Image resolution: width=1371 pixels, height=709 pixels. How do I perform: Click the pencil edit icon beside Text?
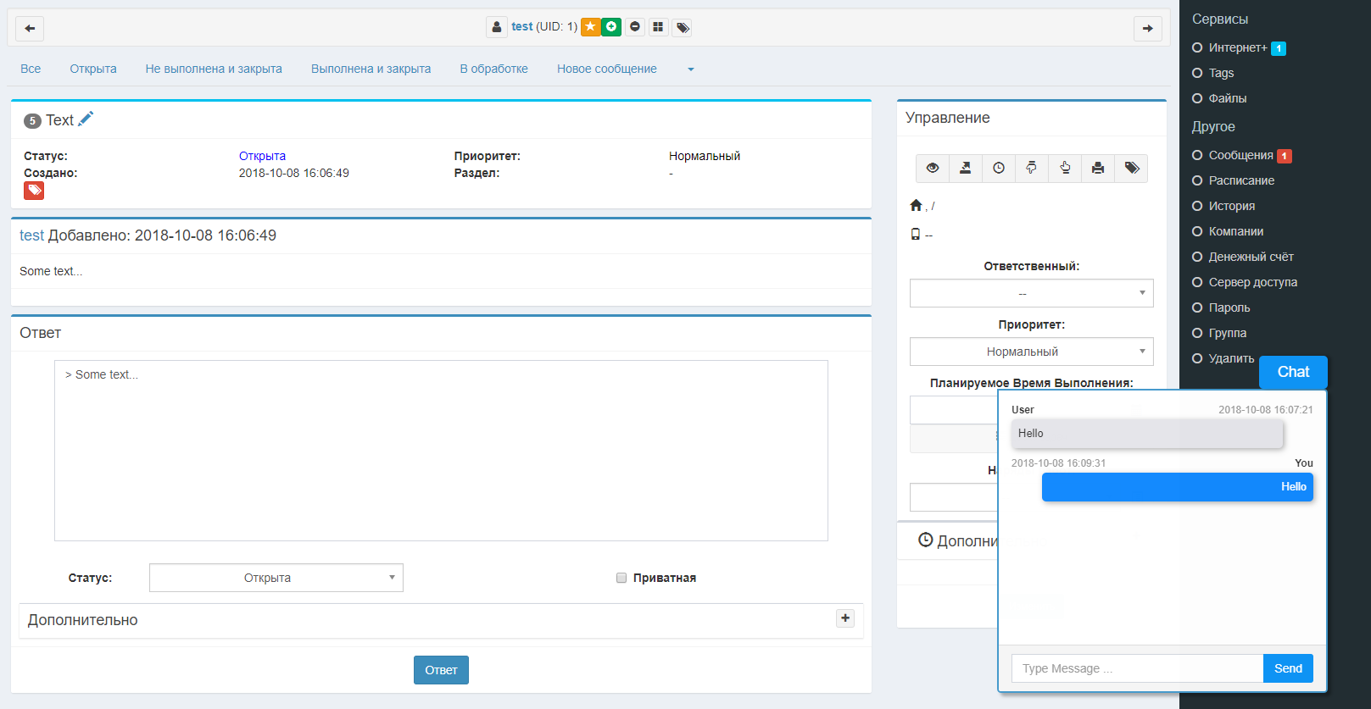pyautogui.click(x=86, y=119)
